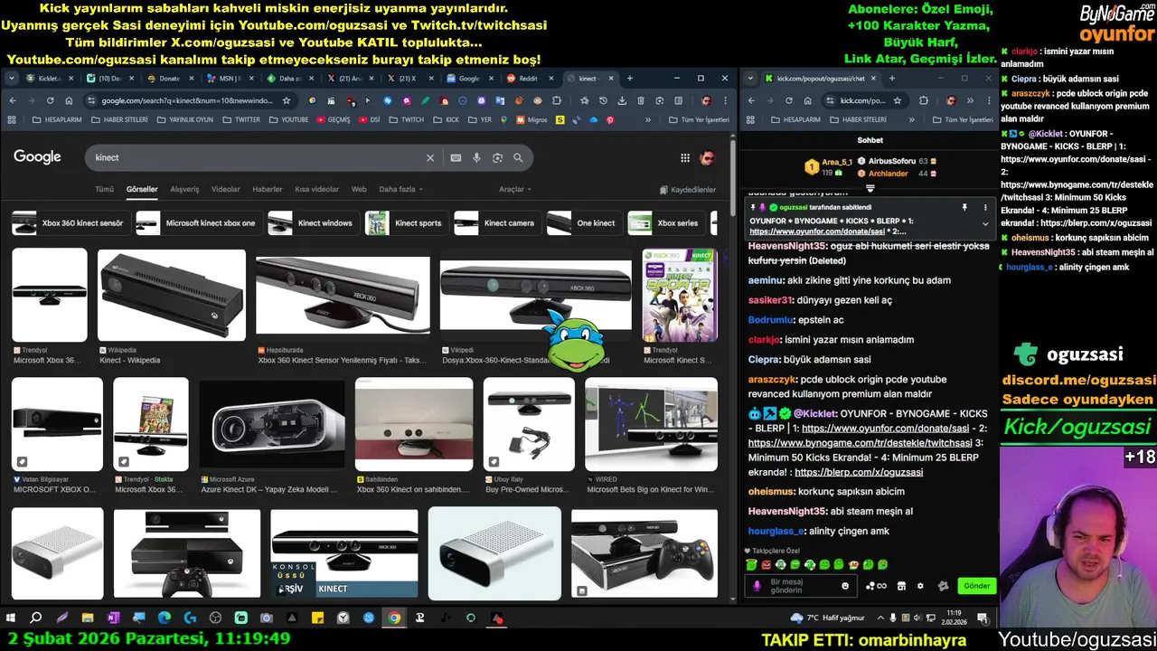This screenshot has height=651, width=1157.
Task: Open the 'Daha fazla' dropdown in Google tabs
Action: coord(400,189)
